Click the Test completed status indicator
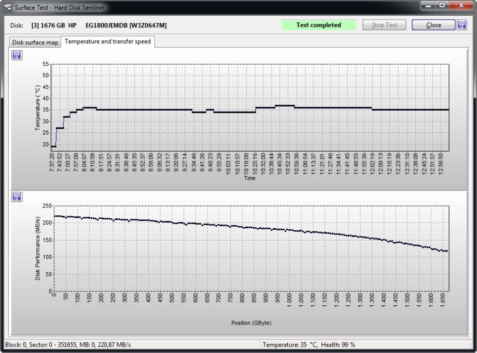Viewport: 477px width, 353px height. pyautogui.click(x=318, y=25)
